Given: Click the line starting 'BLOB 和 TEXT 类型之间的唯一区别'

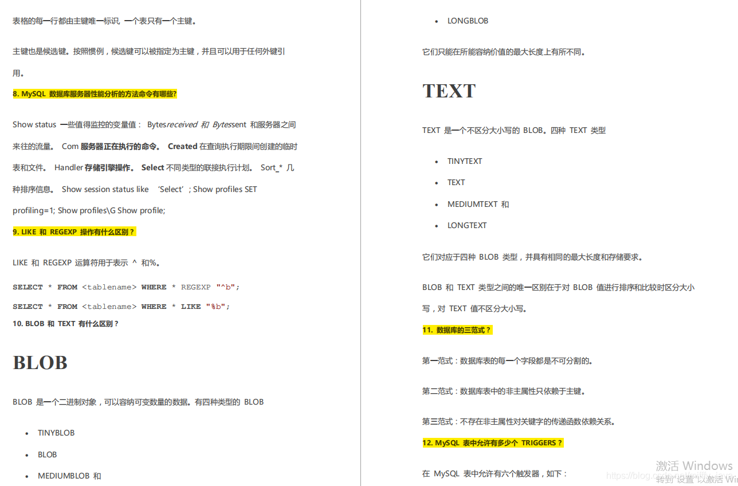Looking at the screenshot, I should click(558, 288).
